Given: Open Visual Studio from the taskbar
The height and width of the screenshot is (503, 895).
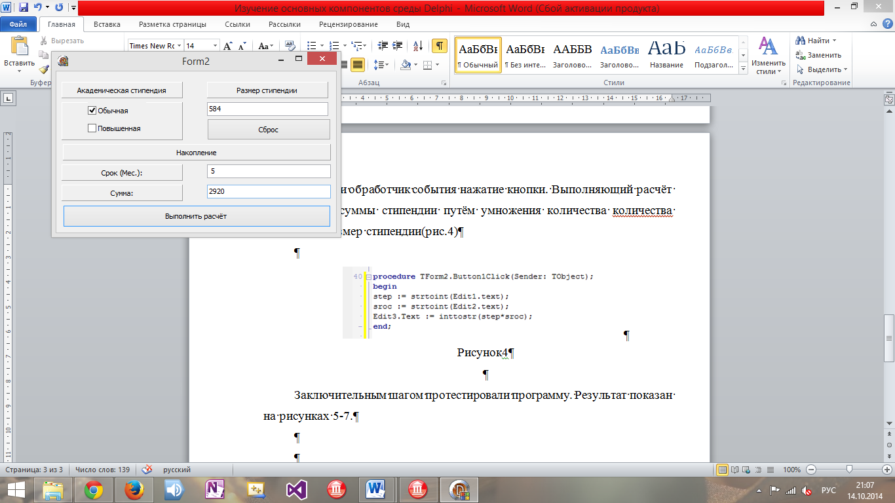Looking at the screenshot, I should 295,490.
